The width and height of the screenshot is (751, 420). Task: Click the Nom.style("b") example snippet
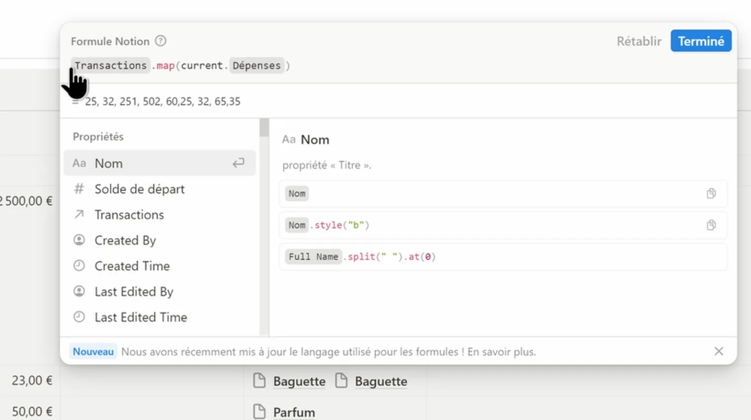[503, 225]
